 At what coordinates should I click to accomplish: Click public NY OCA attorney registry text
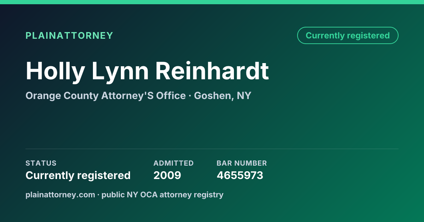[x=163, y=195]
